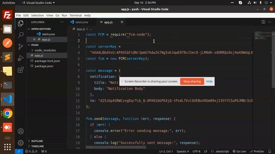Screen dimensions: 275x154
Task: Open the View menu
Action: 50,15
